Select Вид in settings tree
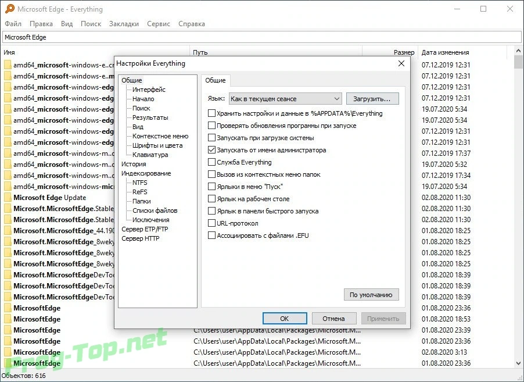Viewport: 524px width, 382px height. (138, 127)
